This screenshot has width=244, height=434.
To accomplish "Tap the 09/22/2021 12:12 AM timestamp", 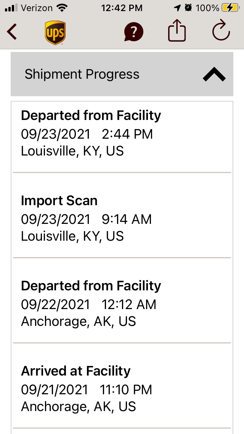I will 88,305.
